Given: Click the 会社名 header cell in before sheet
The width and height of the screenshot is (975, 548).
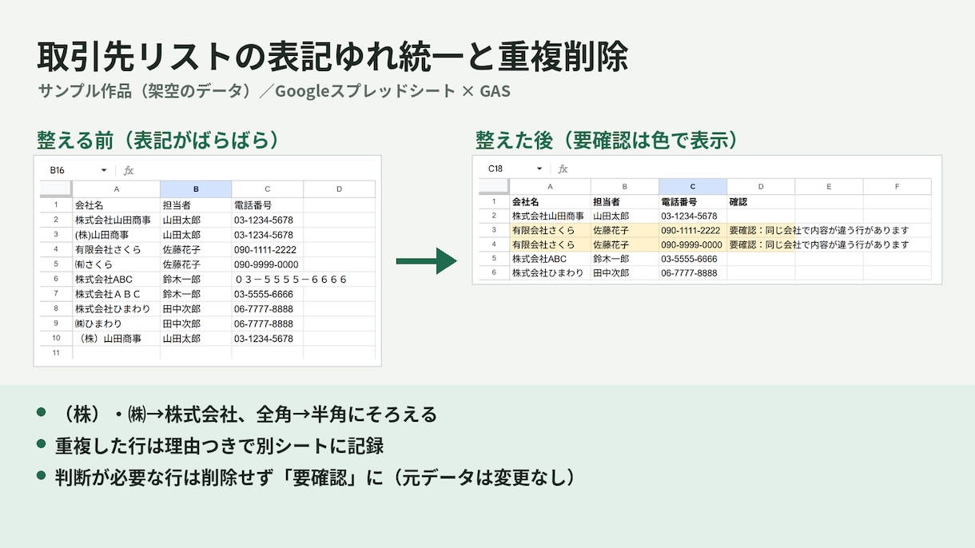Looking at the screenshot, I should (116, 205).
